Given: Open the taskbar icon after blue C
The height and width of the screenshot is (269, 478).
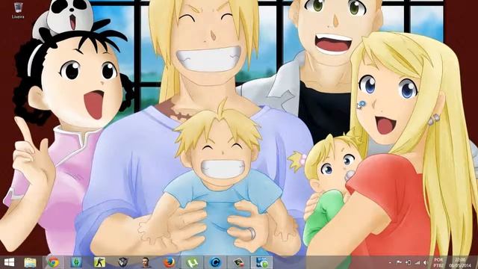Looking at the screenshot, I should (238, 262).
